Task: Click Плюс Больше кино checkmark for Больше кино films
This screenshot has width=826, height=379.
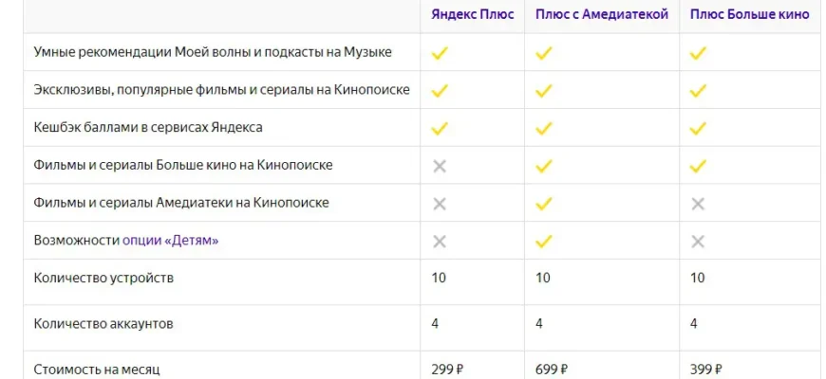Action: (698, 166)
